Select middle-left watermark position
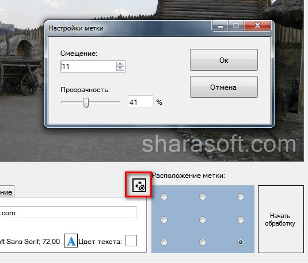Image resolution: width=308 pixels, height=263 pixels. point(164,220)
